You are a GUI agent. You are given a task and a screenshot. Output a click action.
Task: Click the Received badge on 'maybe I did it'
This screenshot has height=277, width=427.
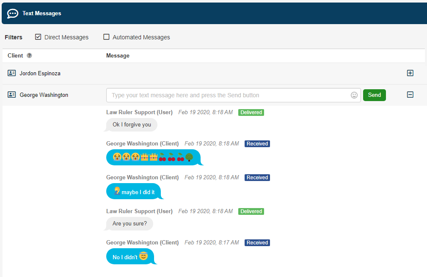[x=257, y=177]
